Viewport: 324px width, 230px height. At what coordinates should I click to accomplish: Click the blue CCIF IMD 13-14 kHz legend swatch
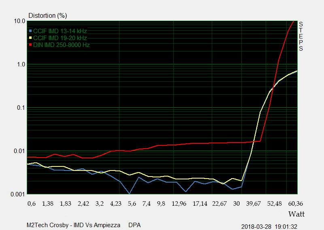(31, 31)
